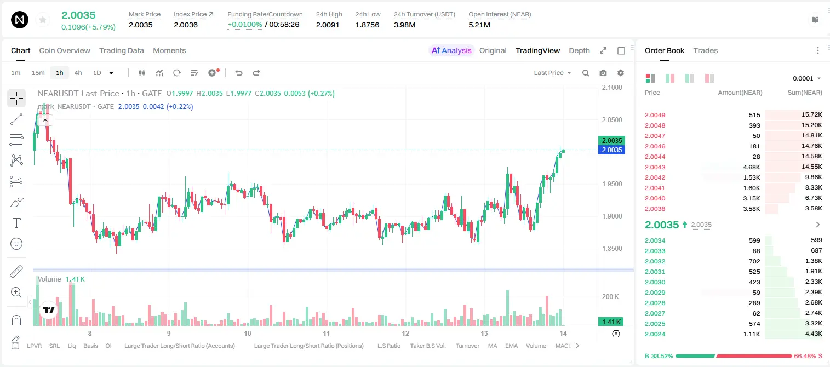Open AI Analysis view
The height and width of the screenshot is (367, 830).
(x=451, y=50)
